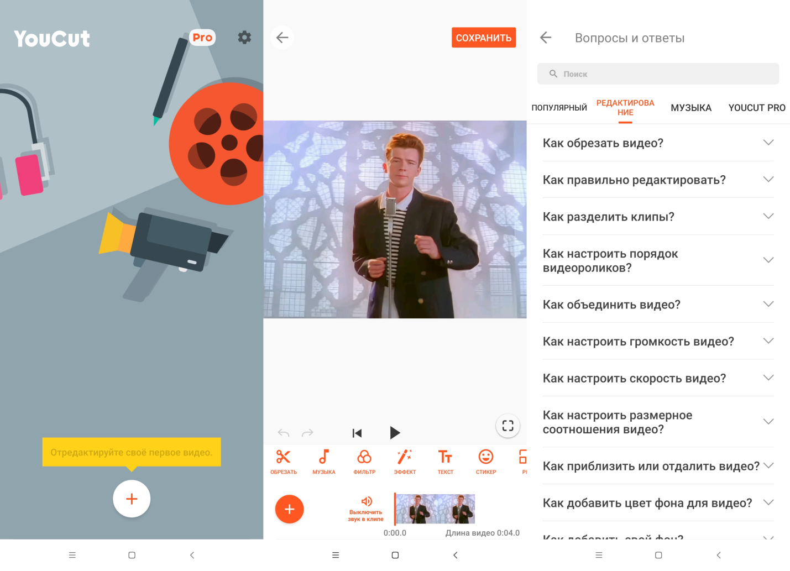The width and height of the screenshot is (790, 571).
Task: Switch to the РЕДАКТИРОВАНИЕ tab
Action: 625,108
